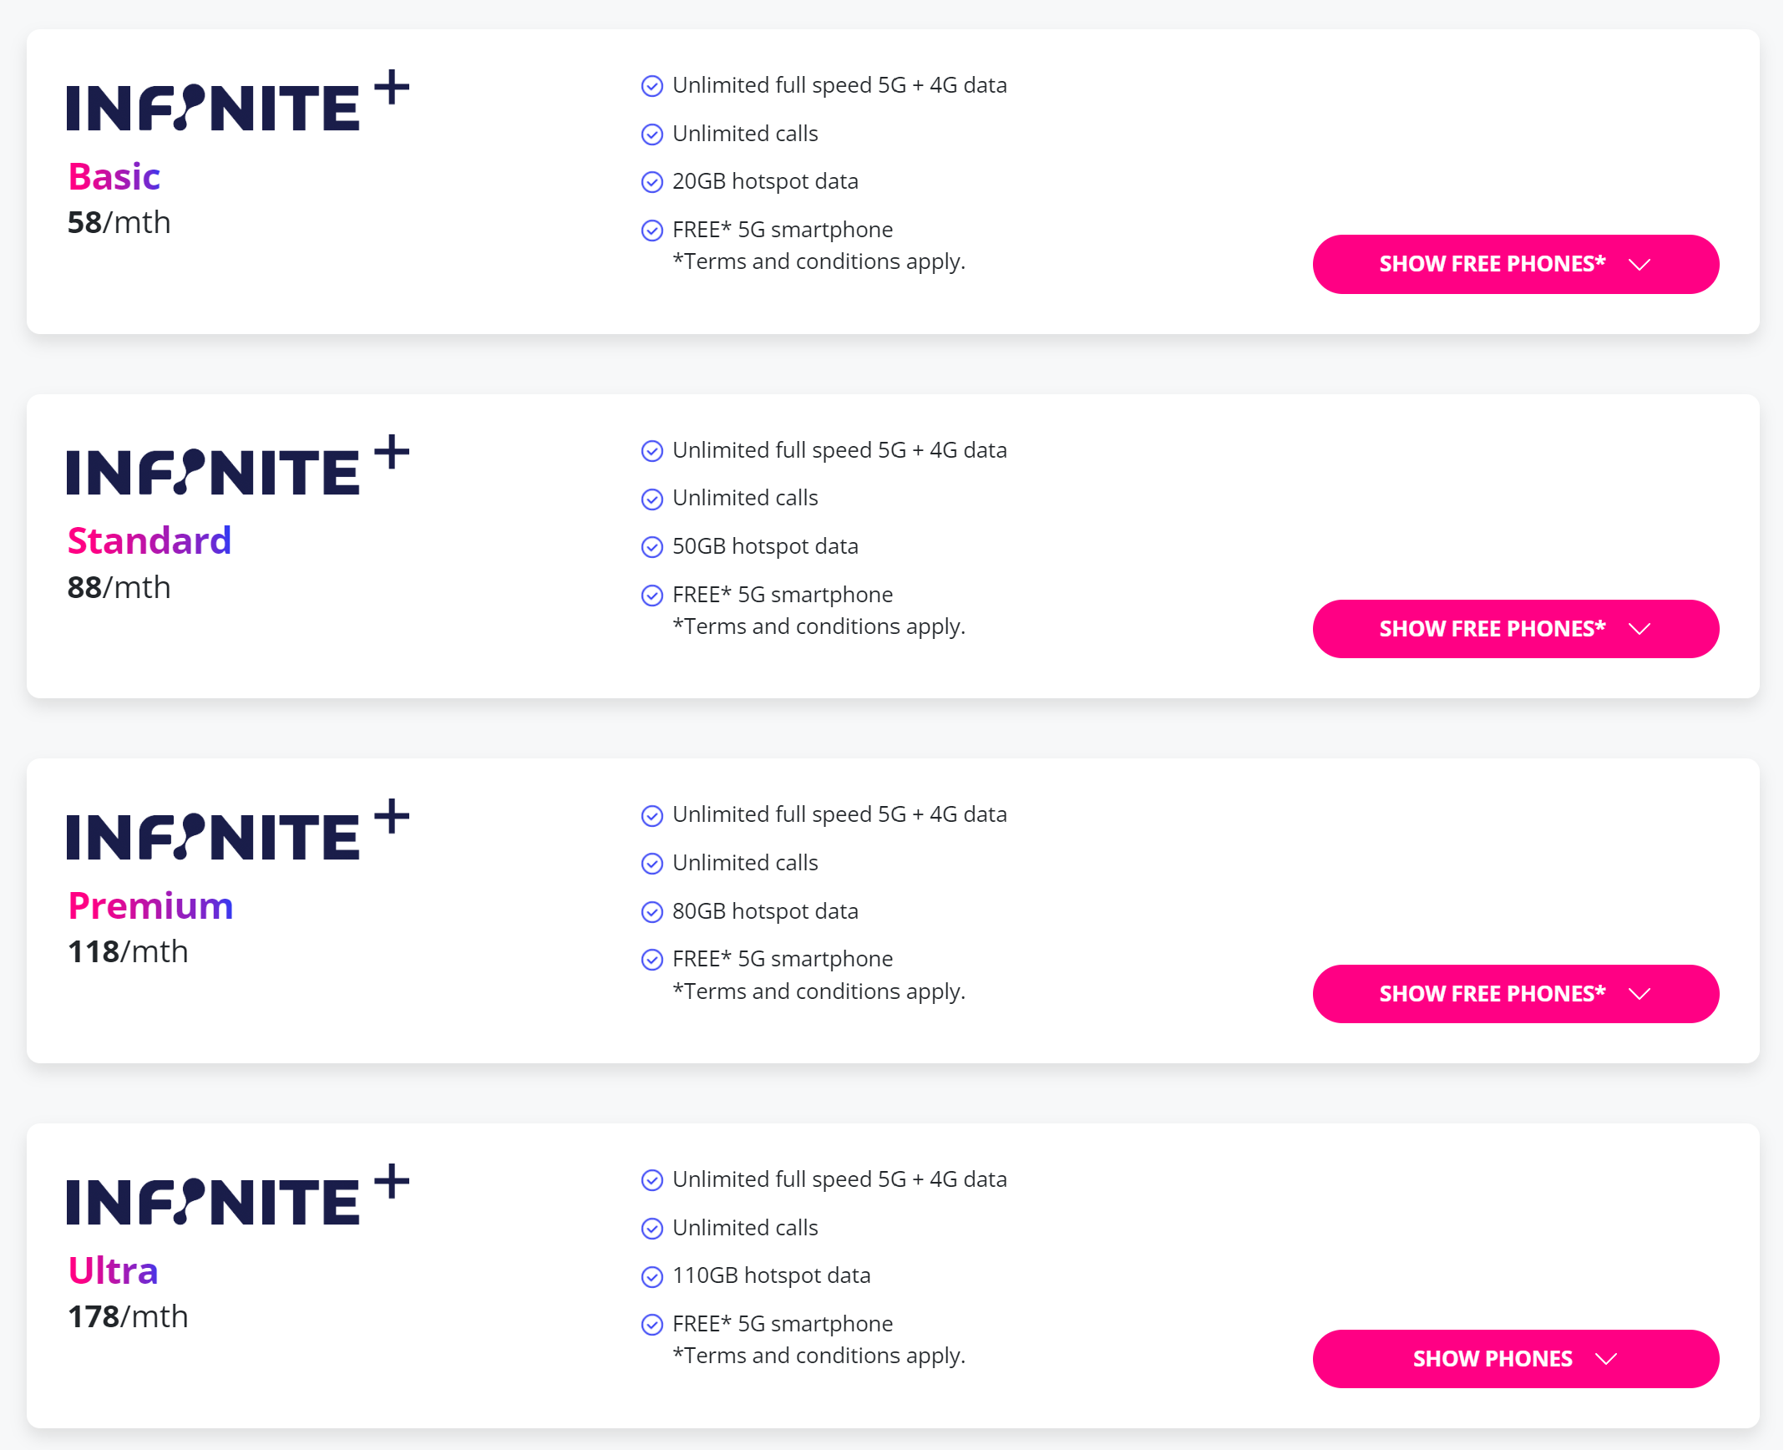Click the Infinite+ logo on Basic plan
Image resolution: width=1784 pixels, height=1450 pixels.
[238, 101]
